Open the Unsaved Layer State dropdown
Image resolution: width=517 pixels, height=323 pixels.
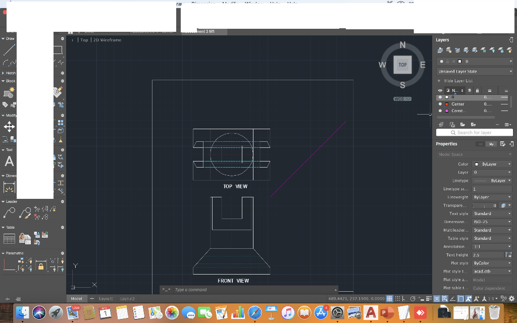click(x=511, y=71)
